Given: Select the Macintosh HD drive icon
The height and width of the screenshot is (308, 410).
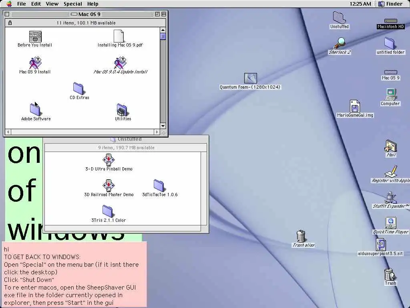Looking at the screenshot, I should tap(391, 21).
